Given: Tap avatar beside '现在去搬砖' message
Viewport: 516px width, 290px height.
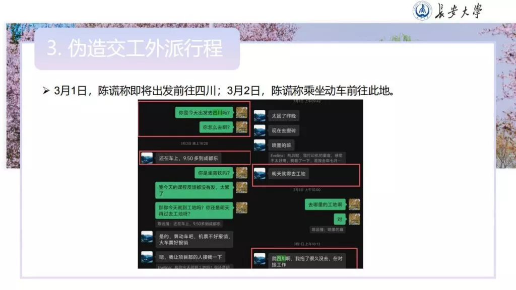Looking at the screenshot, I should (260, 130).
